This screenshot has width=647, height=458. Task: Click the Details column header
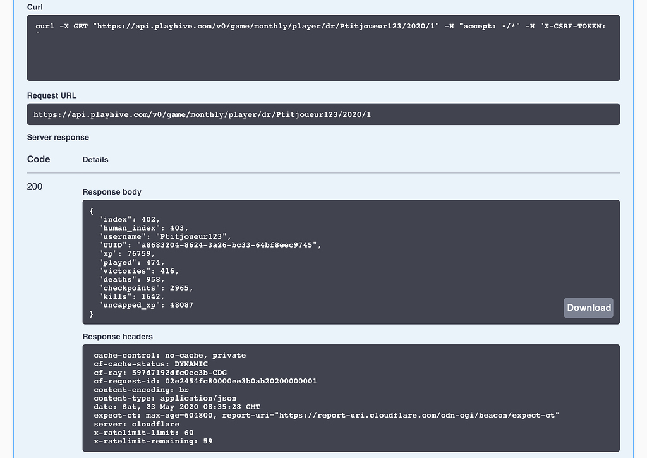[x=95, y=160]
